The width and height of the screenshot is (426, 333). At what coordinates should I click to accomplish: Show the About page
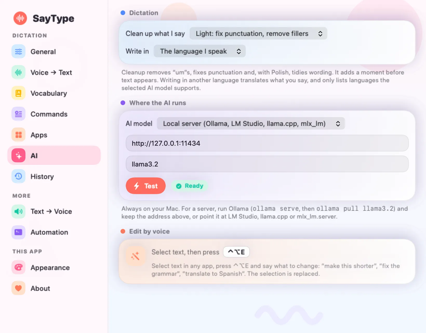point(54,288)
